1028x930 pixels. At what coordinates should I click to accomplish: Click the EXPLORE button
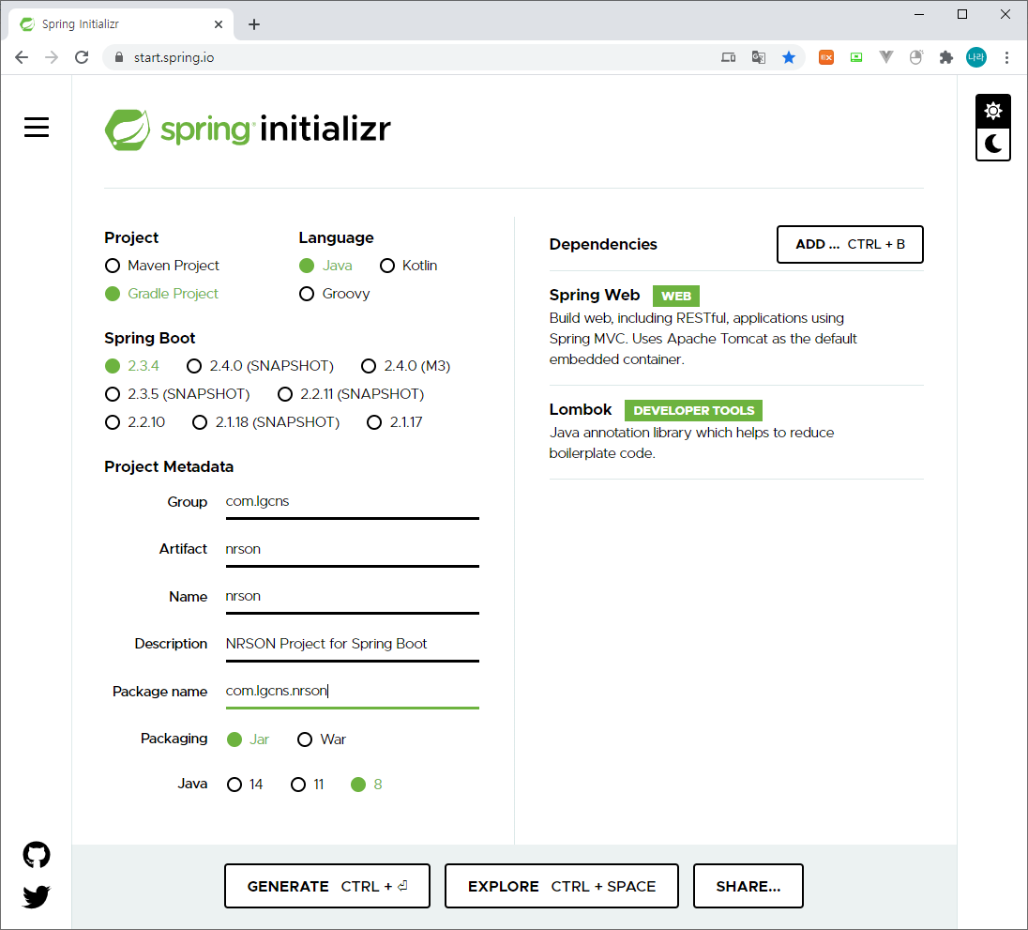[561, 886]
